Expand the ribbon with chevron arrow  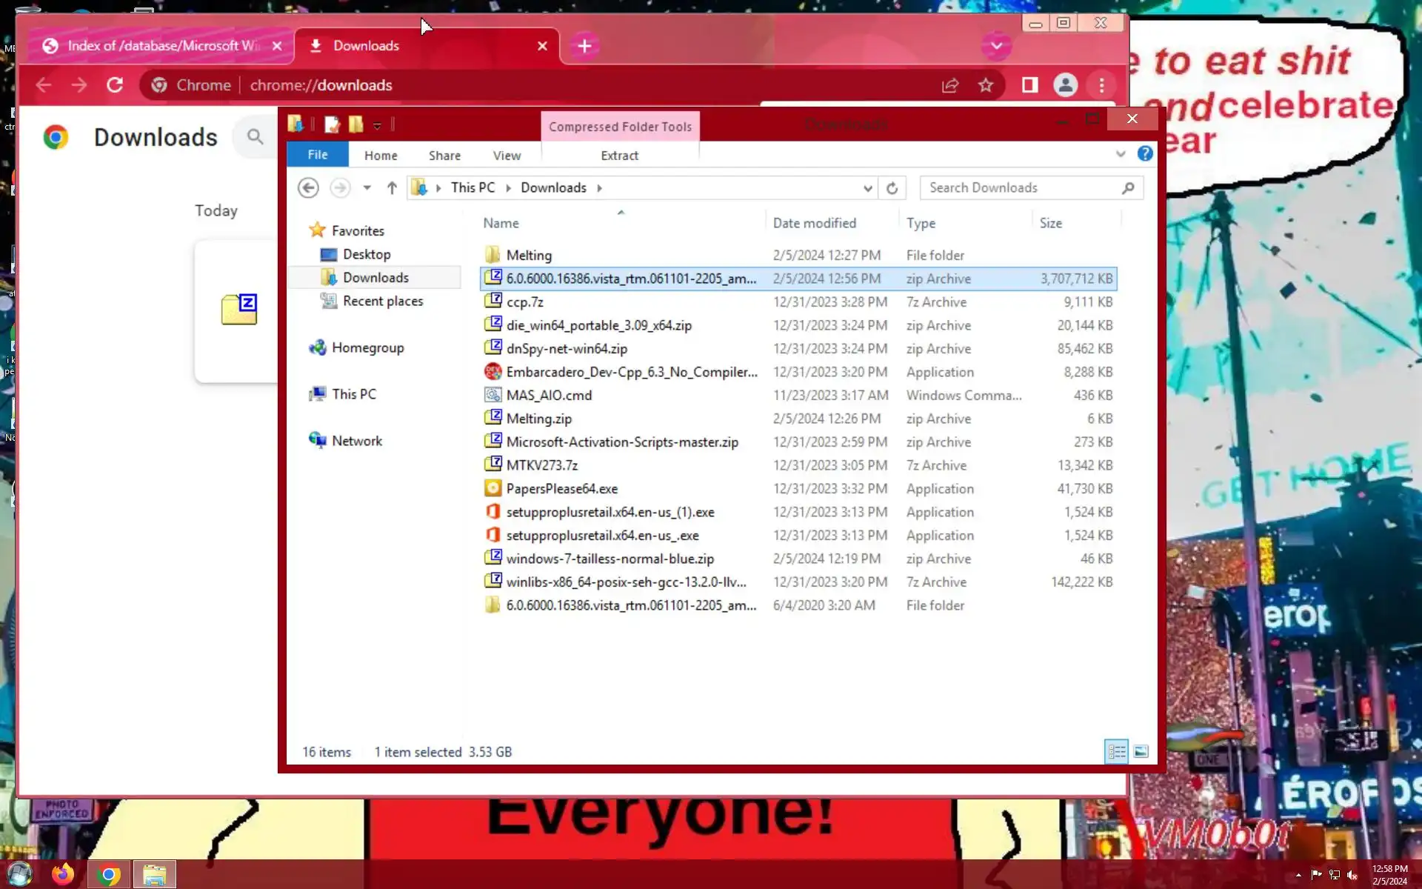point(1120,154)
